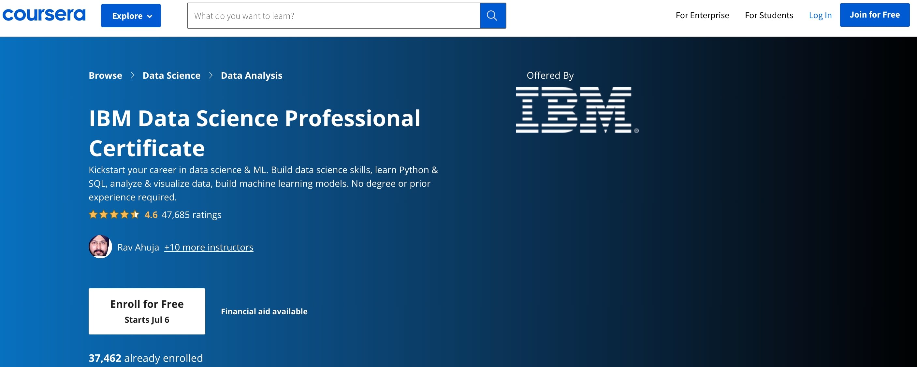Click Rav Ahuja's profile photo
917x367 pixels.
pos(100,247)
